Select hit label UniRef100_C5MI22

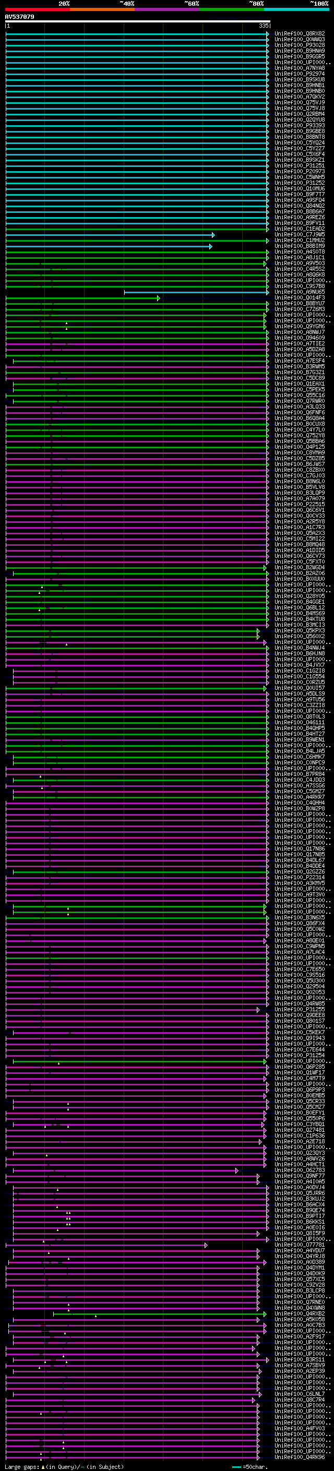click(300, 539)
